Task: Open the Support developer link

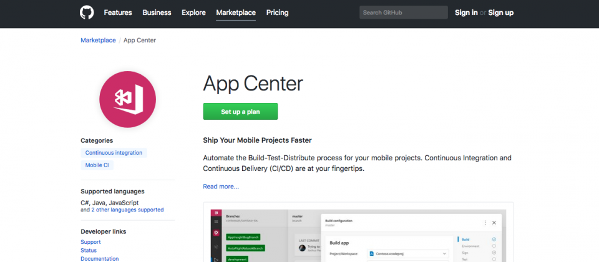Action: 90,242
